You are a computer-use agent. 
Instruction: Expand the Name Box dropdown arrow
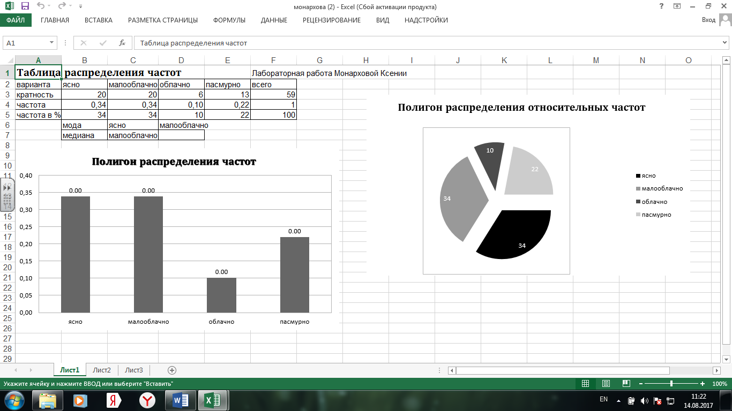52,43
